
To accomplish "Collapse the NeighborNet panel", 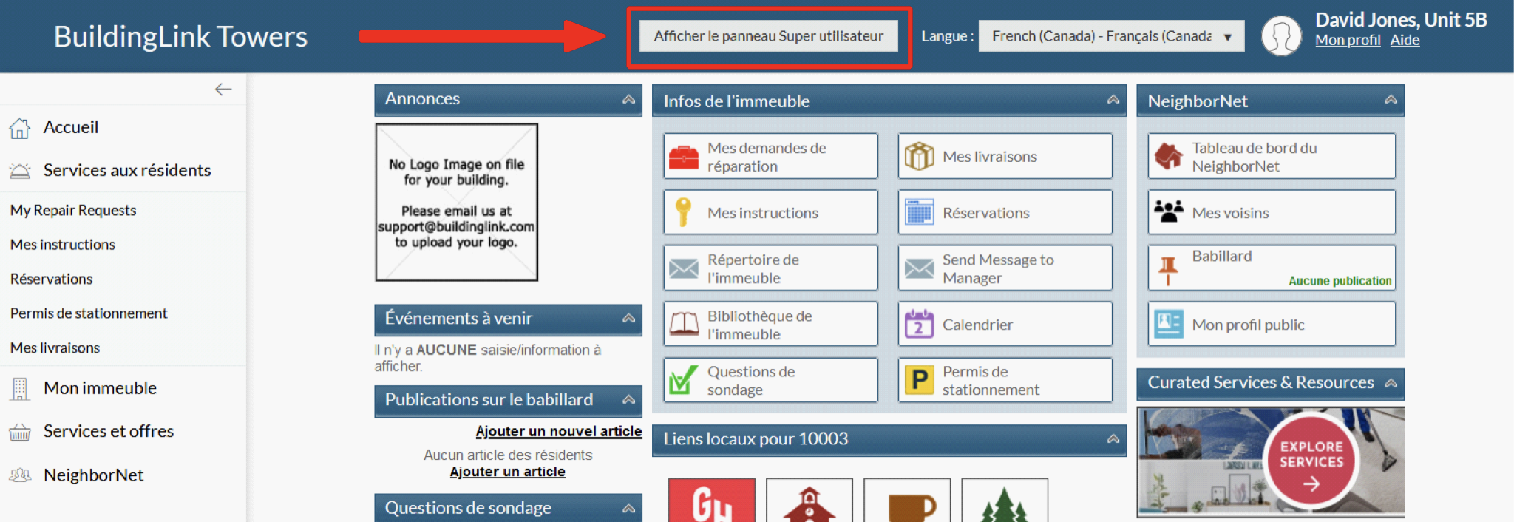I will point(1391,100).
